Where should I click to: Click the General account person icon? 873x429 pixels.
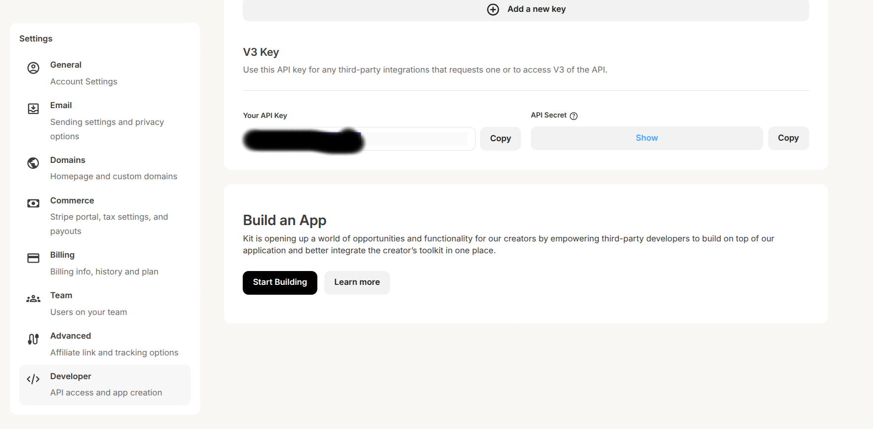pyautogui.click(x=33, y=68)
